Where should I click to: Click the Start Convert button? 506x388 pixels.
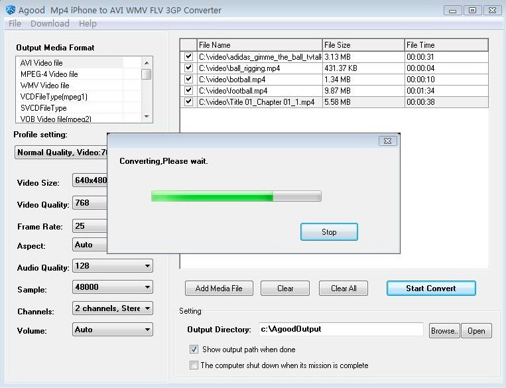pos(431,289)
